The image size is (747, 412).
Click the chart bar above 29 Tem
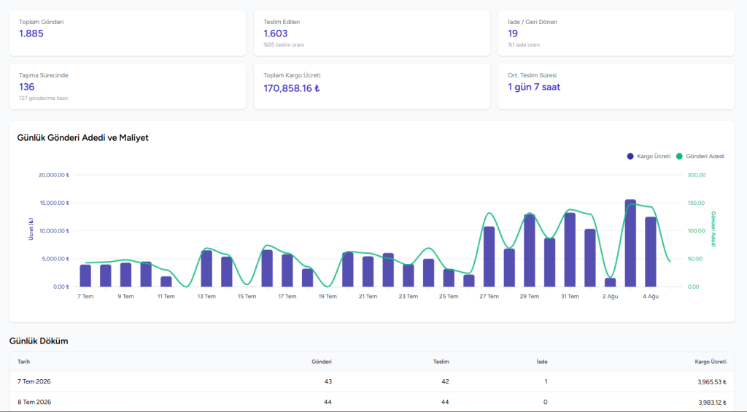pyautogui.click(x=530, y=251)
